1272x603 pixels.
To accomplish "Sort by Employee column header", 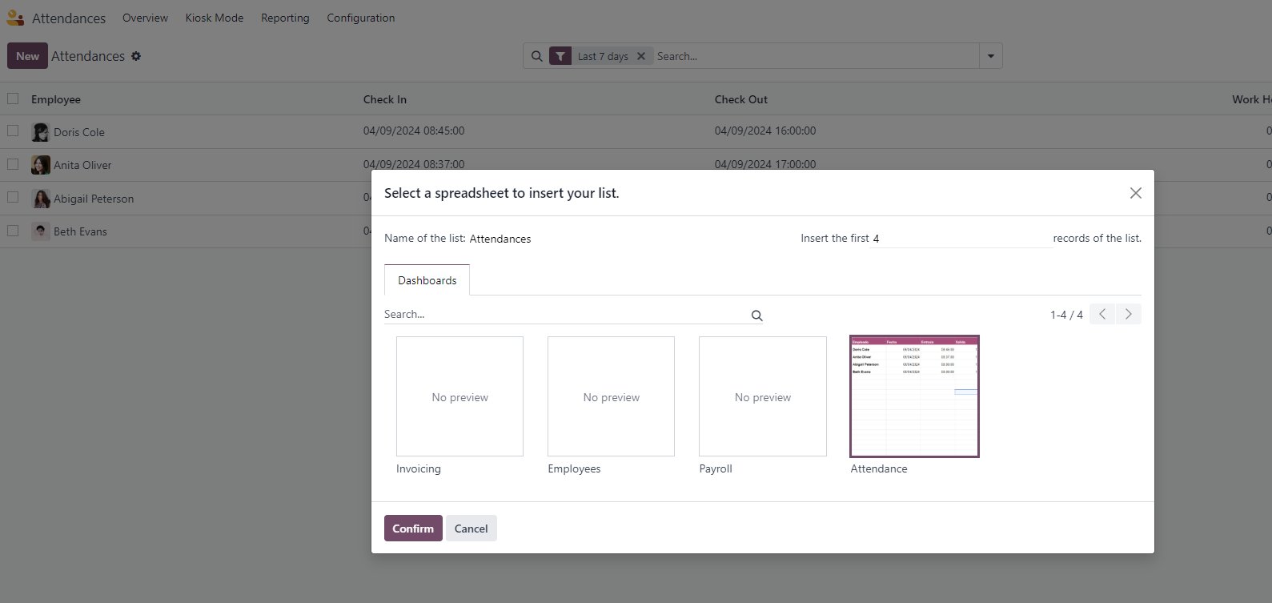I will (x=56, y=99).
